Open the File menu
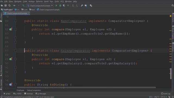The height and width of the screenshot is (98, 174). pyautogui.click(x=2, y=1)
